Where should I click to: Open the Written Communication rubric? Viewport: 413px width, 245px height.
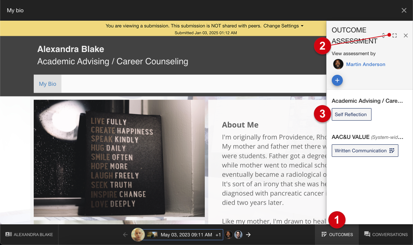pos(365,151)
